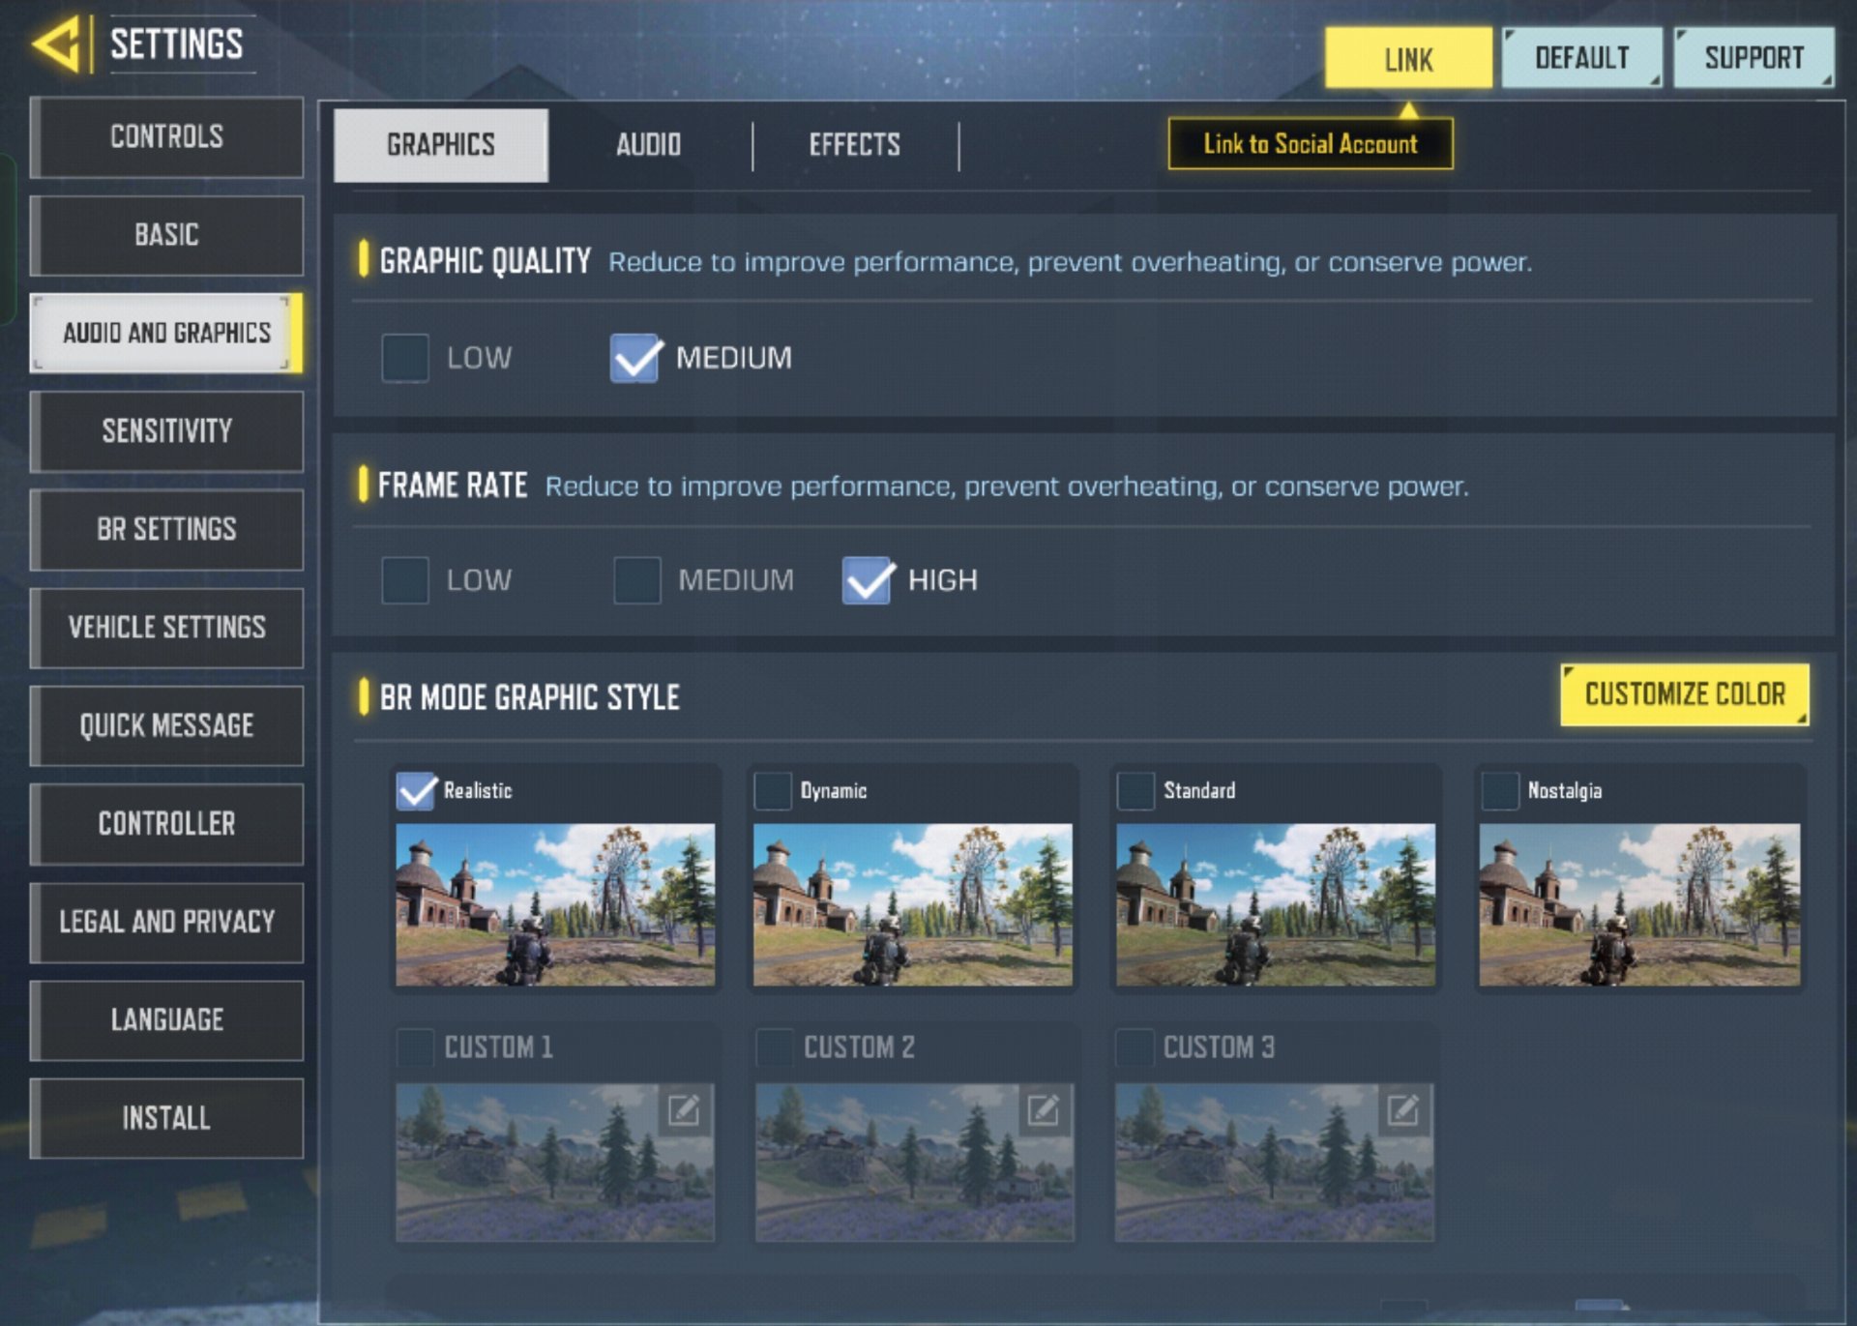Image resolution: width=1857 pixels, height=1326 pixels.
Task: Open Vehicle Settings in the sidebar
Action: click(166, 628)
